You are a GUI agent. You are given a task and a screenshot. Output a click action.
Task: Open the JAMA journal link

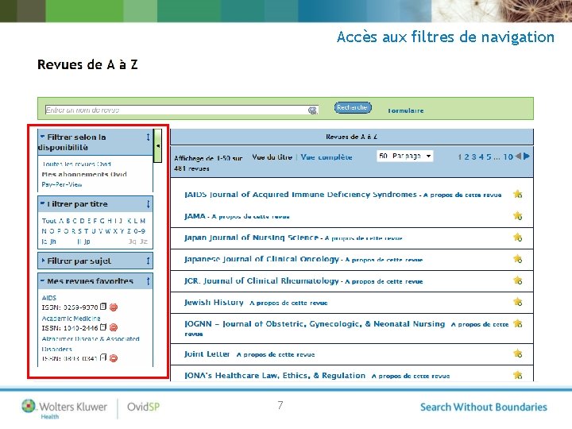coord(195,216)
